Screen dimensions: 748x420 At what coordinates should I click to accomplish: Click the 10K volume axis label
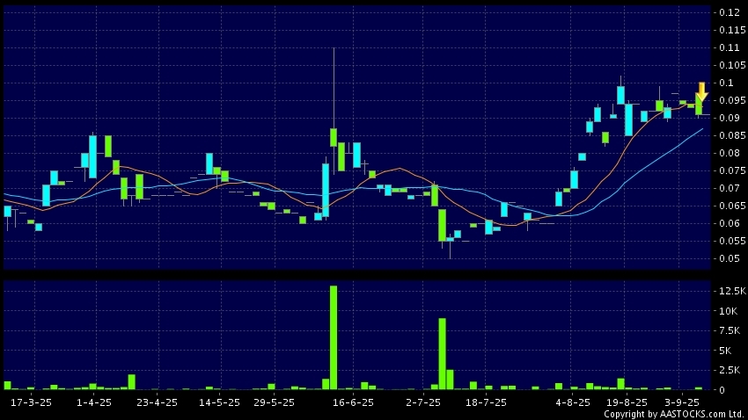click(x=729, y=311)
